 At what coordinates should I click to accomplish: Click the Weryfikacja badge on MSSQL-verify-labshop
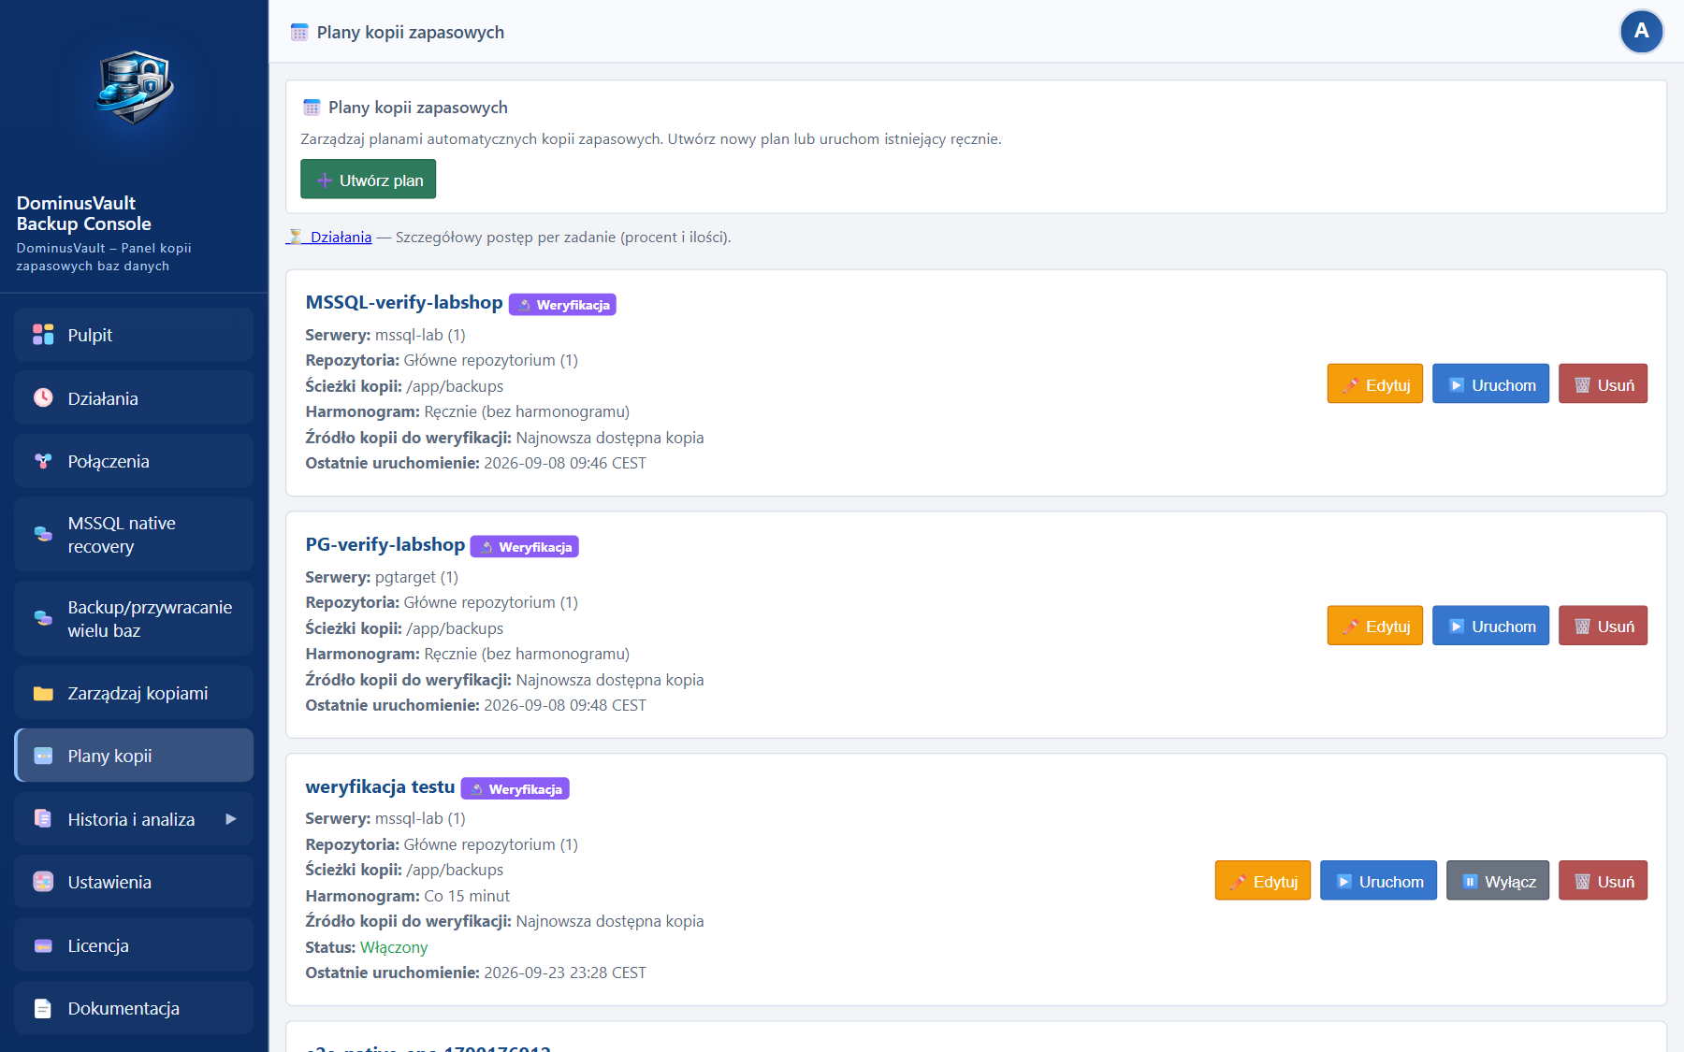click(x=562, y=305)
